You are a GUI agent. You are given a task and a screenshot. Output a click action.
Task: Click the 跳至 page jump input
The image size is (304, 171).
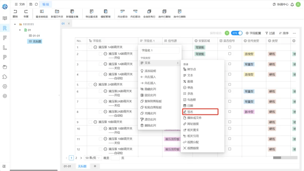click(115, 158)
